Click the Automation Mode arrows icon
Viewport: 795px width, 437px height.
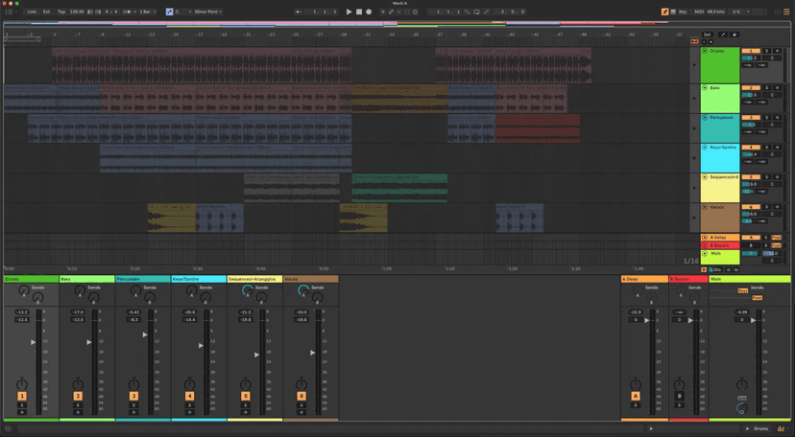722,34
